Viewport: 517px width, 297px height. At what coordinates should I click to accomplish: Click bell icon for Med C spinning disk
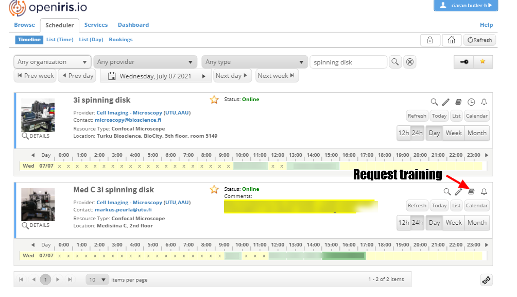[484, 192]
